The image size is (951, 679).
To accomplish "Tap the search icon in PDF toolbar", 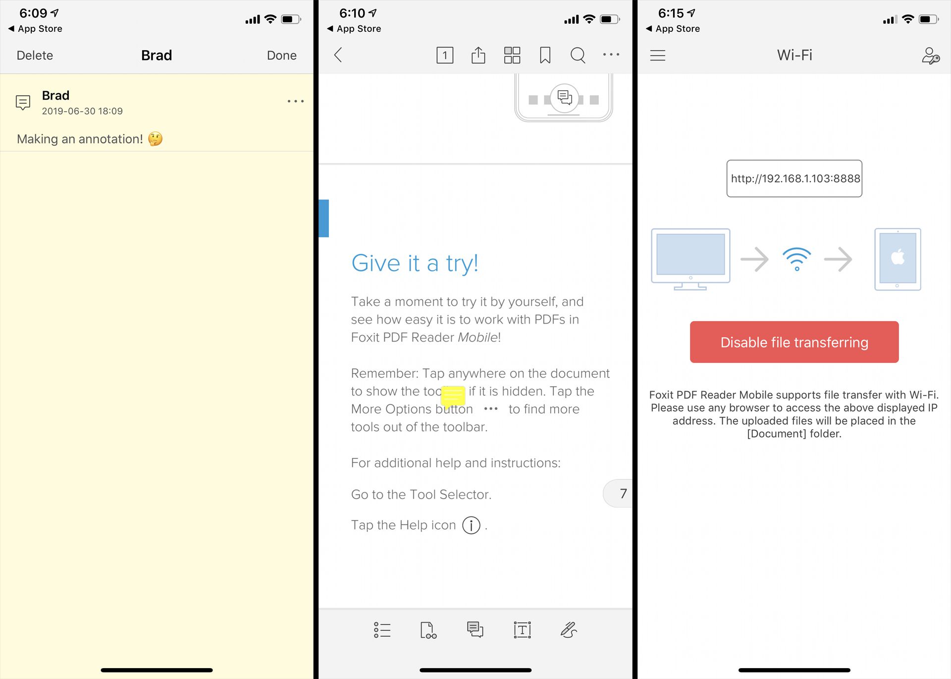I will point(577,55).
